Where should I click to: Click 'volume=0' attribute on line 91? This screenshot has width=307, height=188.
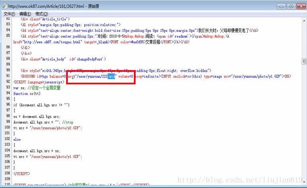coord(126,76)
